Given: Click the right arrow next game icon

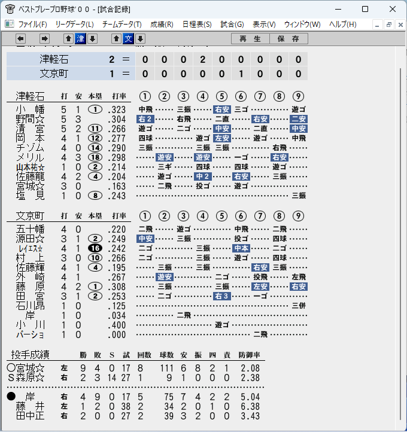Looking at the screenshot, I should [44, 38].
